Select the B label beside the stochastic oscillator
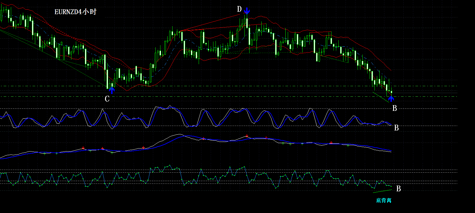The width and height of the screenshot is (475, 213). (x=396, y=128)
